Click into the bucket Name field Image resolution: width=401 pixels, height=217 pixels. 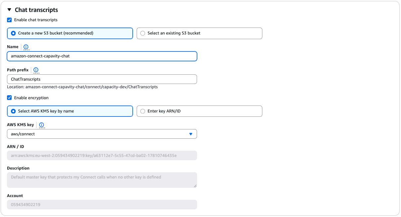(102, 56)
